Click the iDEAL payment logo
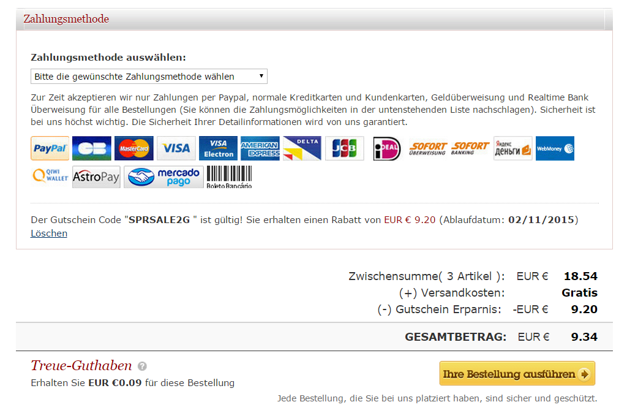This screenshot has height=410, width=627. coord(386,148)
